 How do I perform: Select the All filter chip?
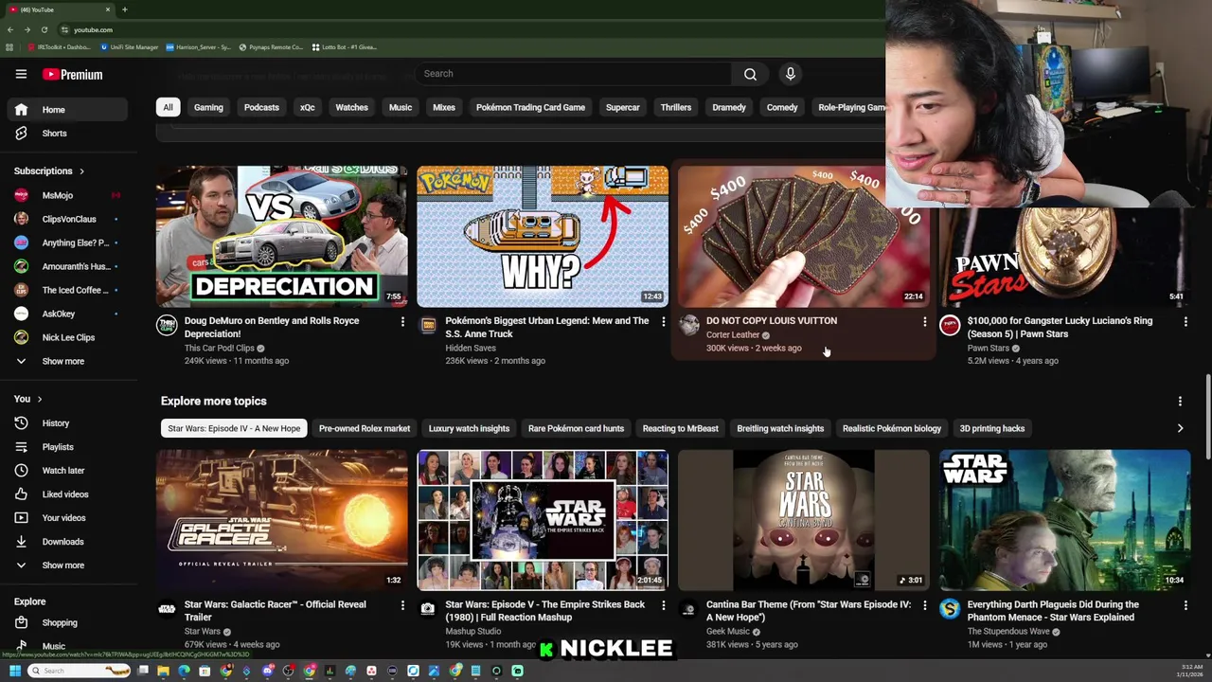168,107
